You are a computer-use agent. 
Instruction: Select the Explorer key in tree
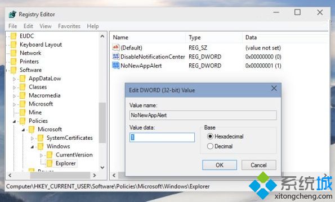[x=66, y=163]
